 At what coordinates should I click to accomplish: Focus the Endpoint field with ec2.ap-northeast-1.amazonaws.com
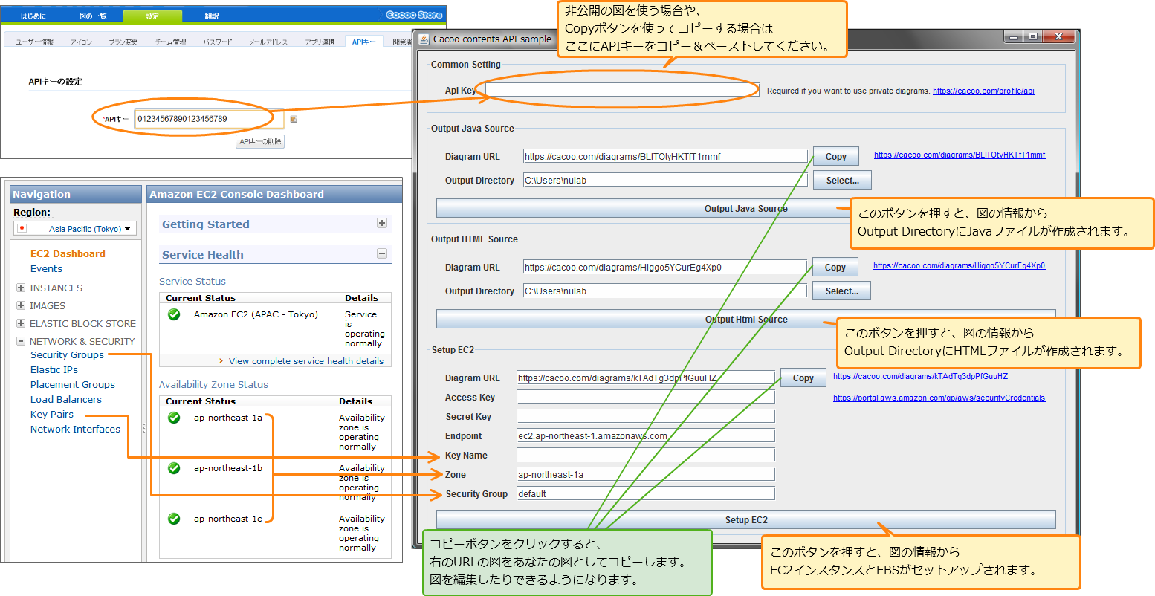click(646, 436)
